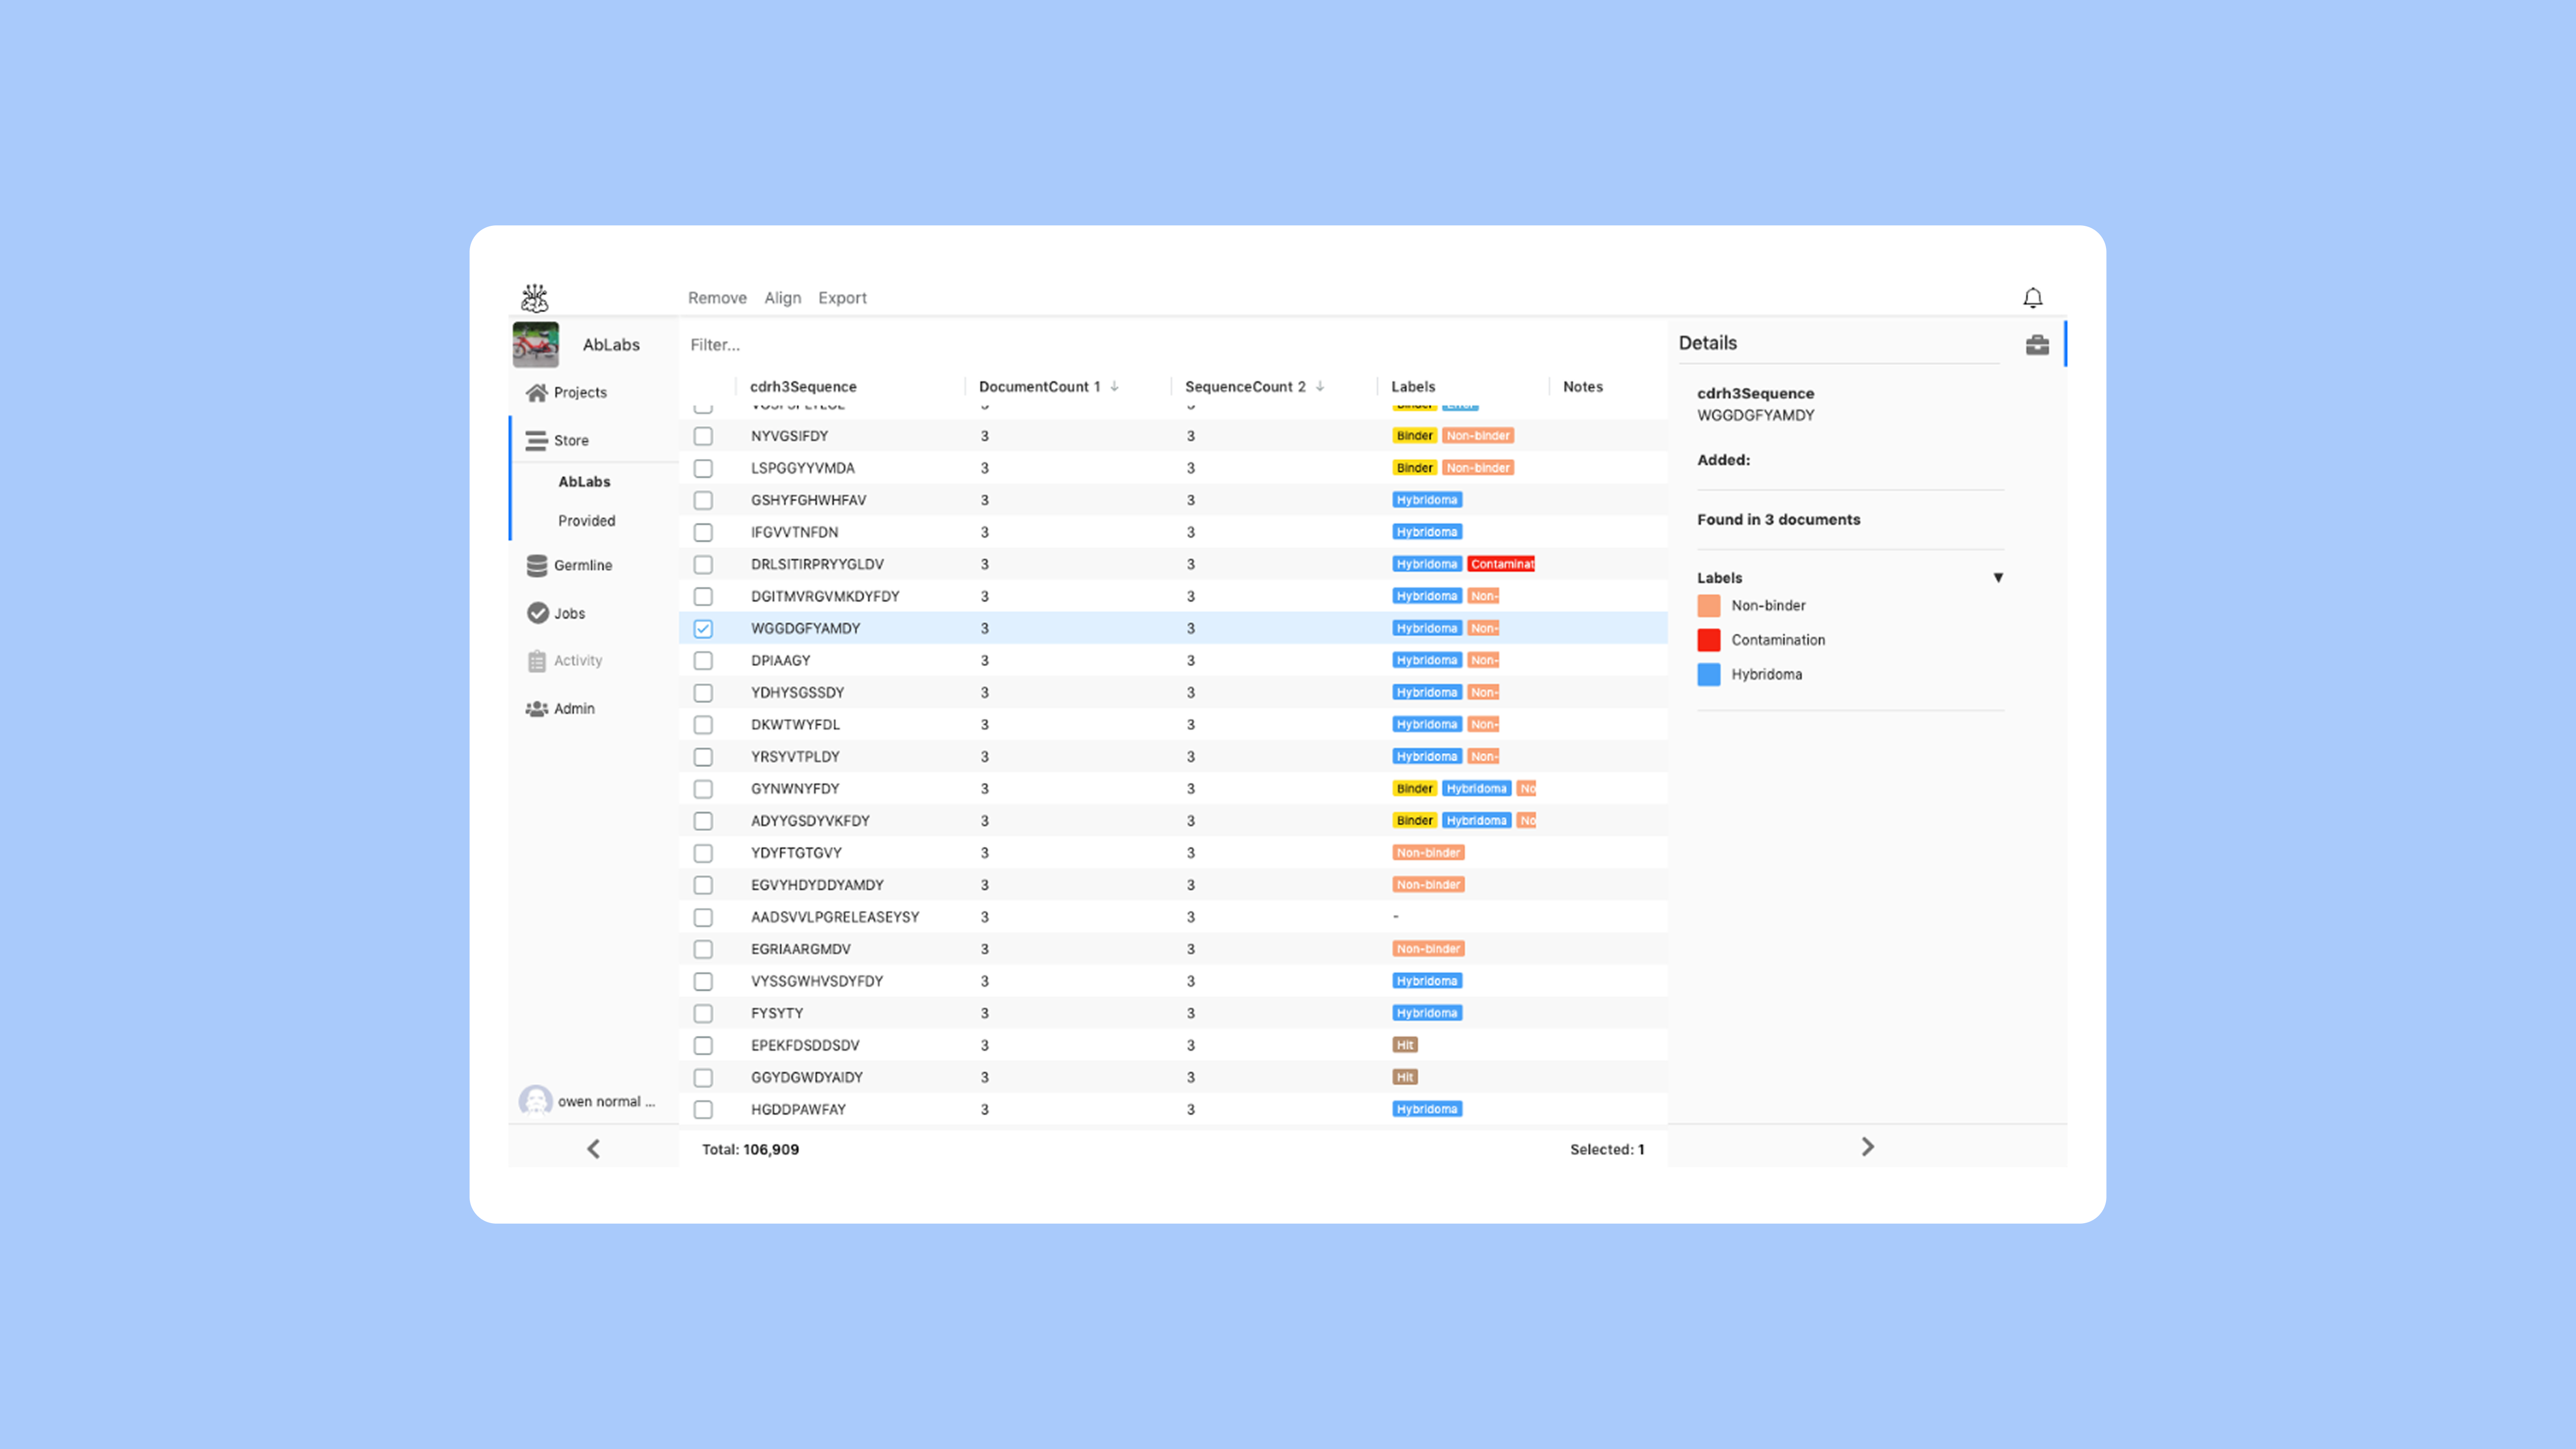Check the EPEKFDSDDSDV row checkbox
The height and width of the screenshot is (1449, 2576).
703,1045
